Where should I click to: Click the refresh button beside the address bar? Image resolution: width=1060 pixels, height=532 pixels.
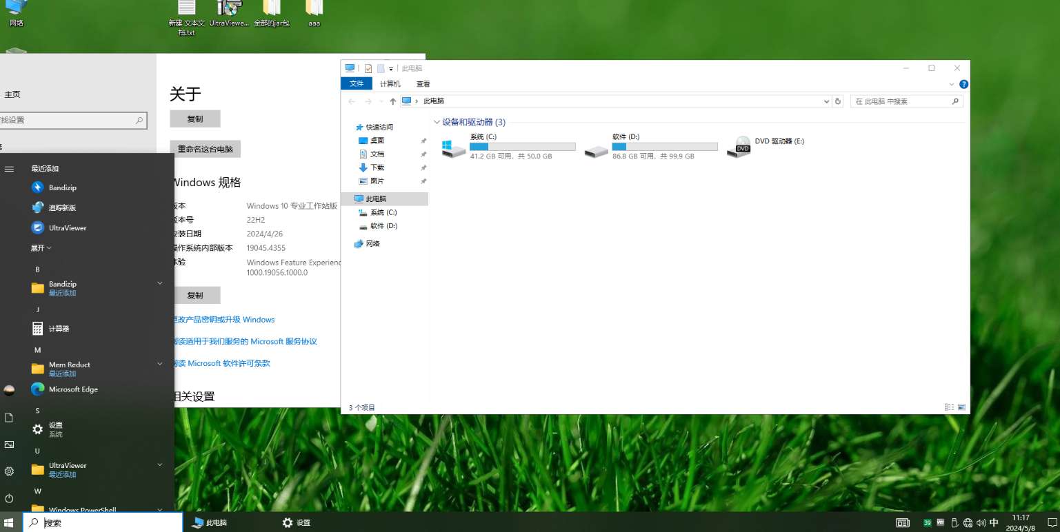838,101
